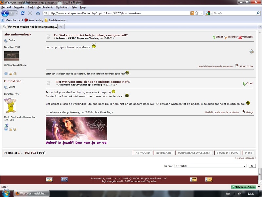Go to the Firefox Home page icon

tap(38, 13)
